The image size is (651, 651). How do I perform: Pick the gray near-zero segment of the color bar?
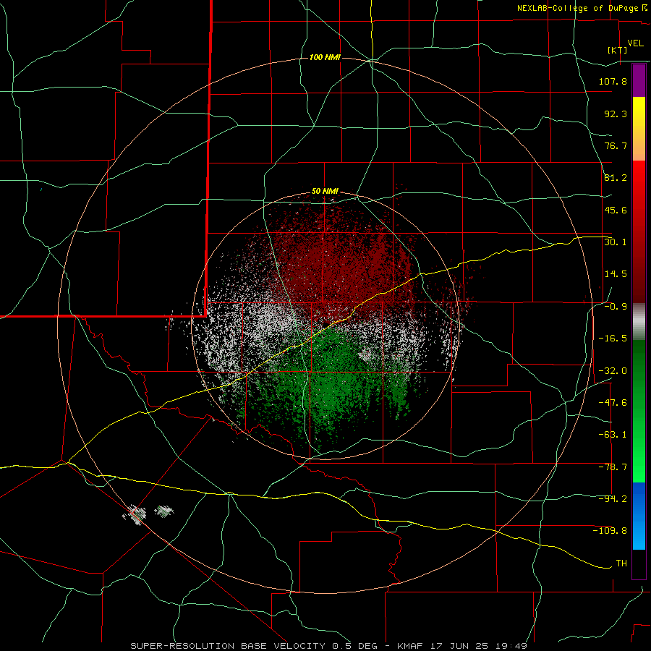point(639,322)
